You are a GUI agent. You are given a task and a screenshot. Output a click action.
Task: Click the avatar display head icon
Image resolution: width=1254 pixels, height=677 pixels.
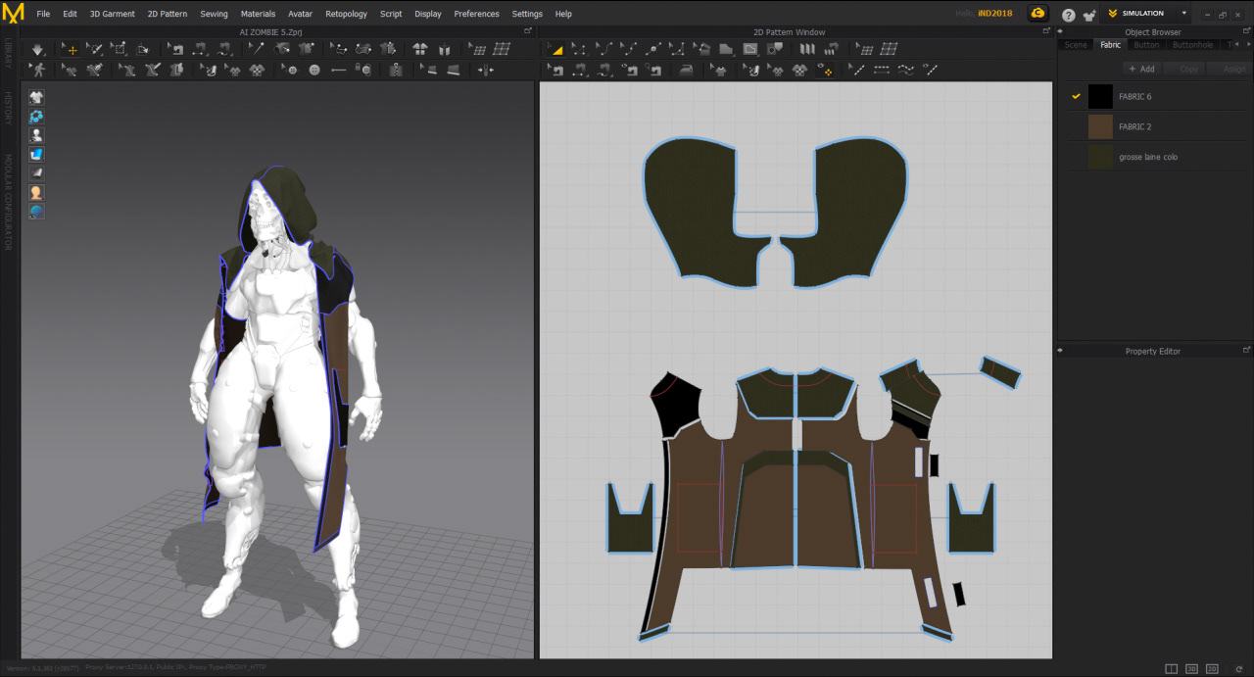pos(36,192)
